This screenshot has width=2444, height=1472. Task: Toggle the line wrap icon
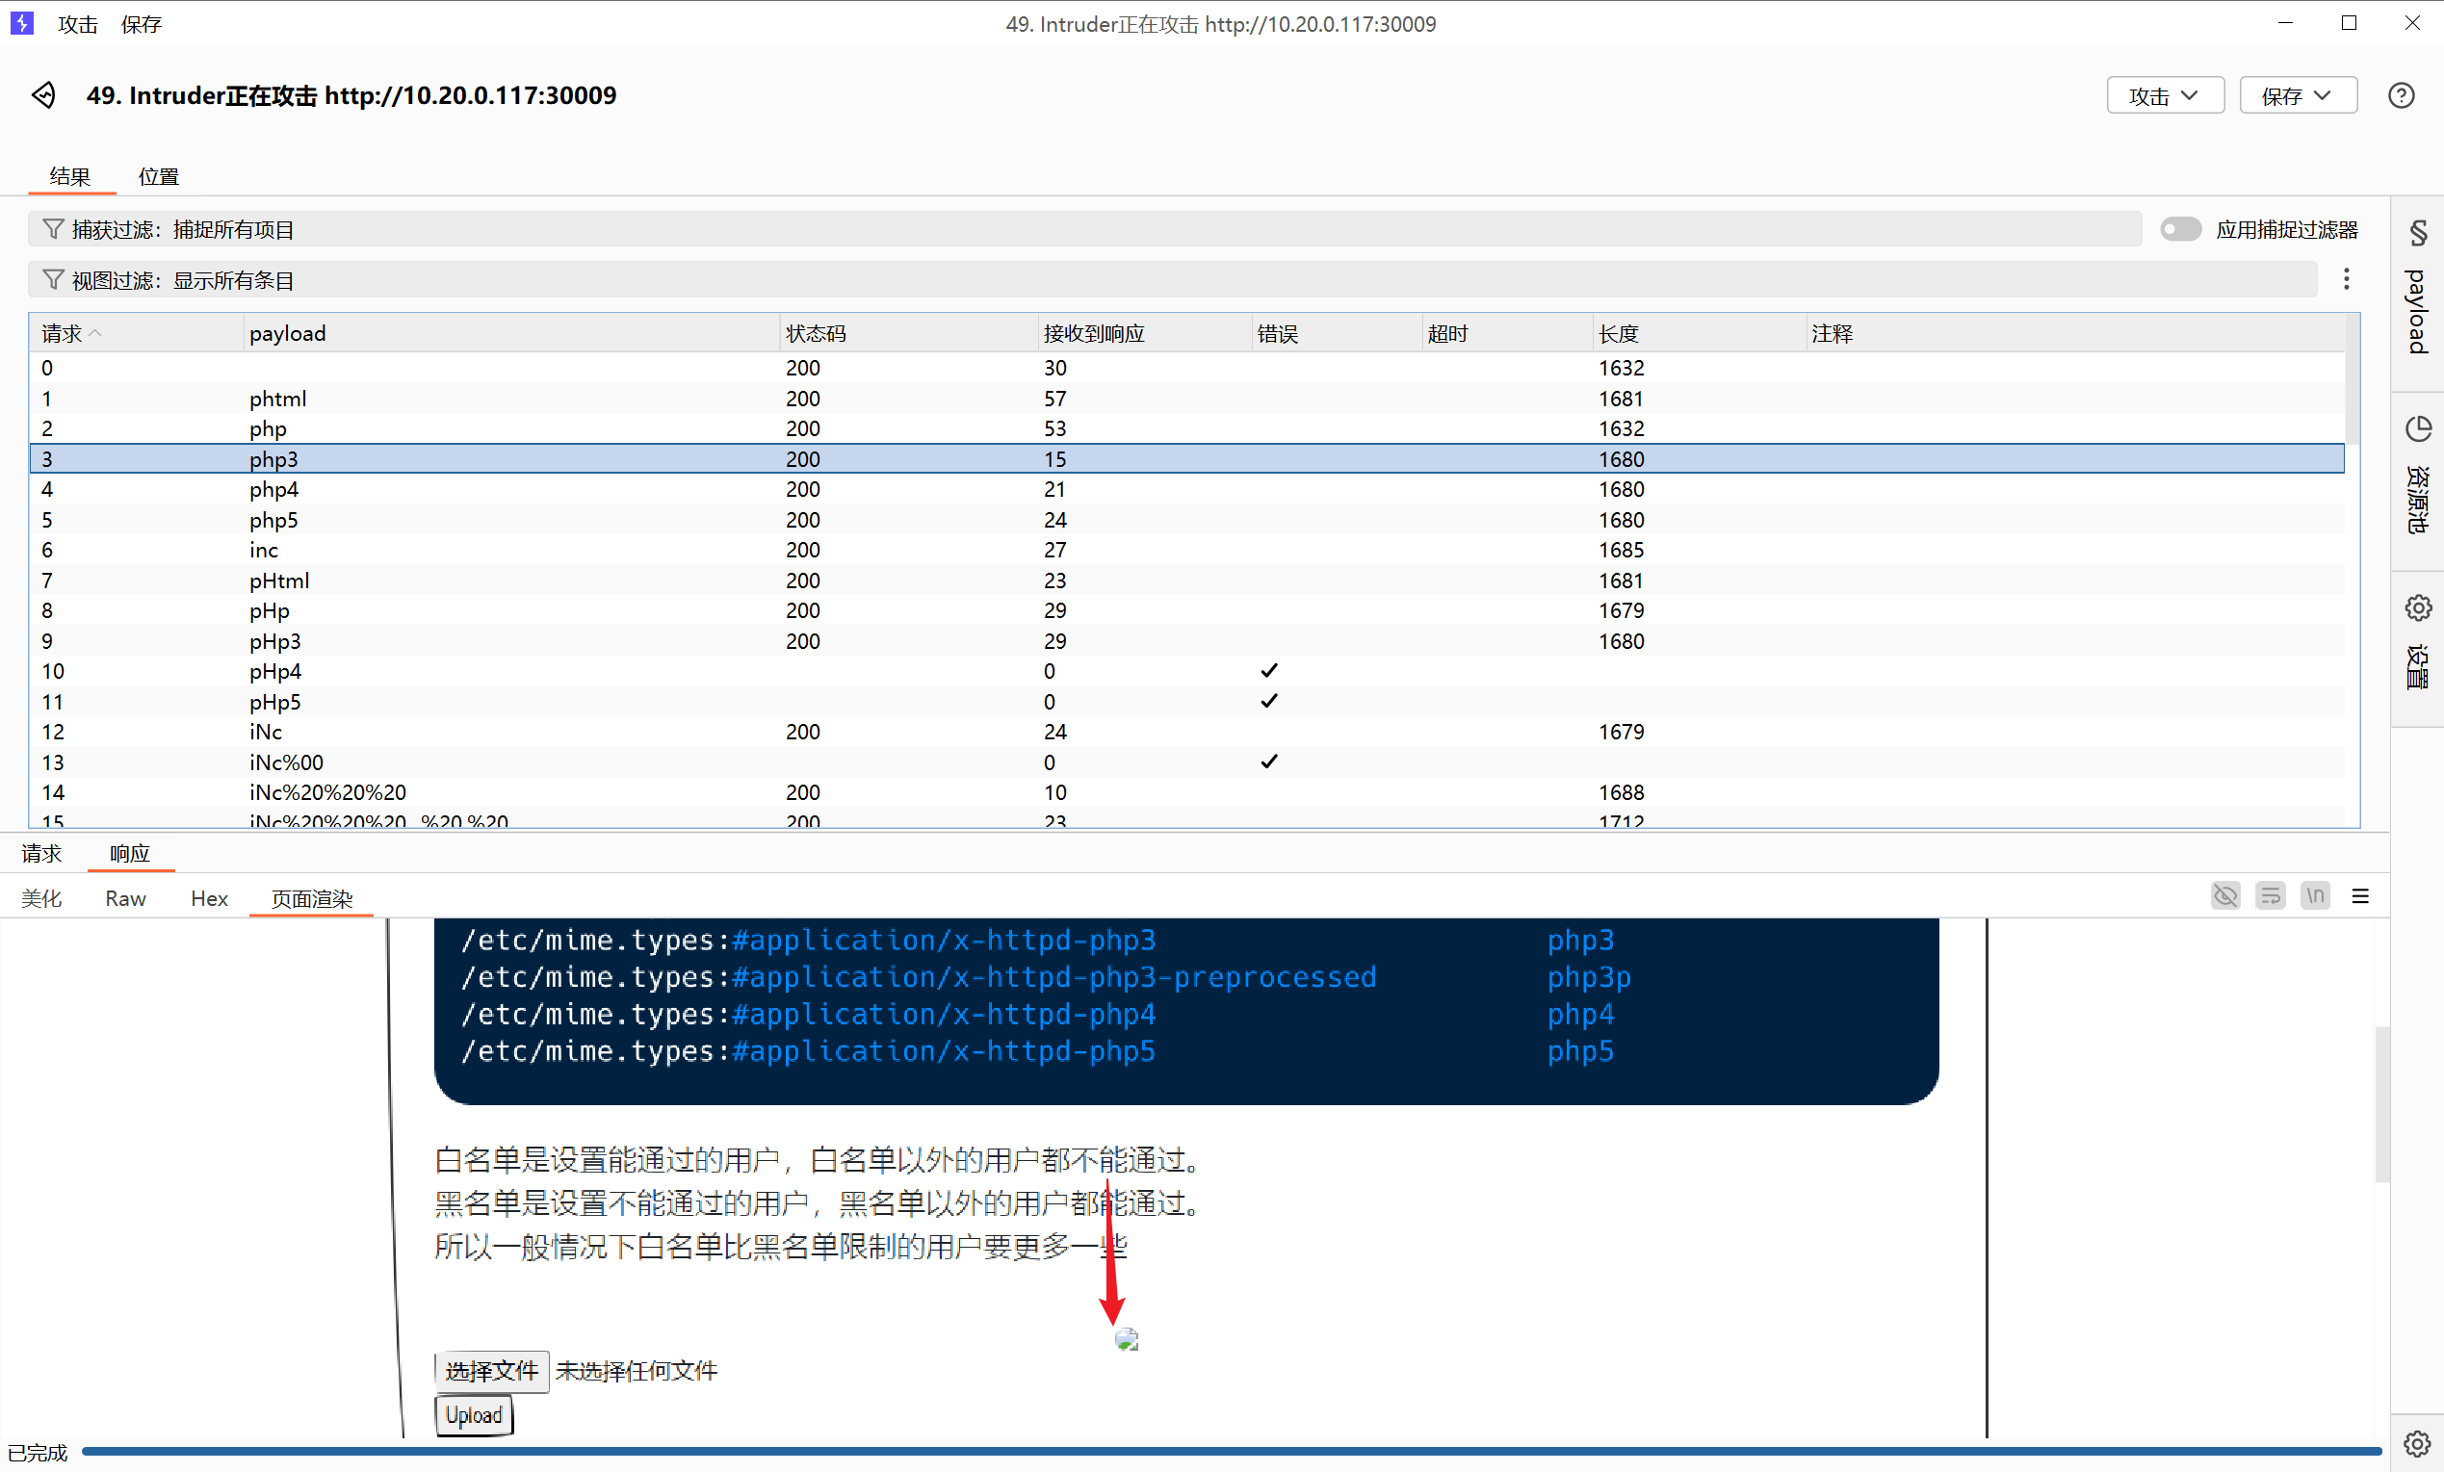pyautogui.click(x=2270, y=895)
